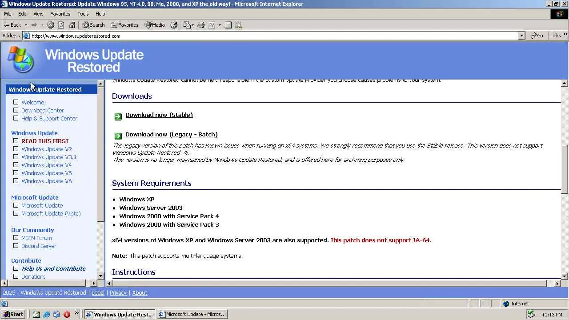
Task: Click the Internet zone icon in status bar
Action: (x=506, y=304)
